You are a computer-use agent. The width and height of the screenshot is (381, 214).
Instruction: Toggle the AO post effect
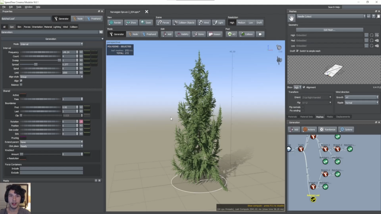232,34
